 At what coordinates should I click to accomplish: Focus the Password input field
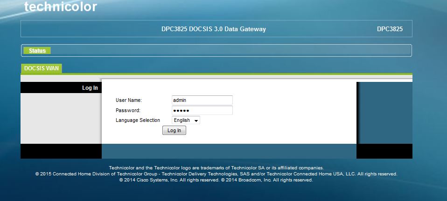coord(202,110)
